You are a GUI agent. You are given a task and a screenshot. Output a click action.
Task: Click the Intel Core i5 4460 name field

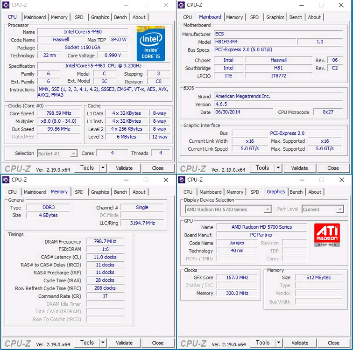coord(83,32)
